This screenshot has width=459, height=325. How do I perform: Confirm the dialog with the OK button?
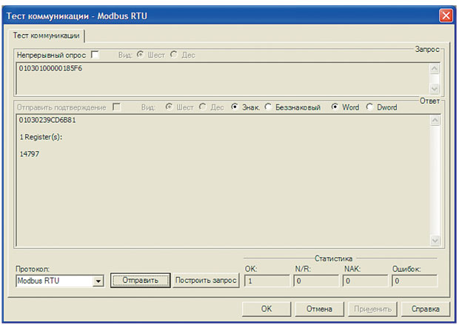tap(267, 309)
